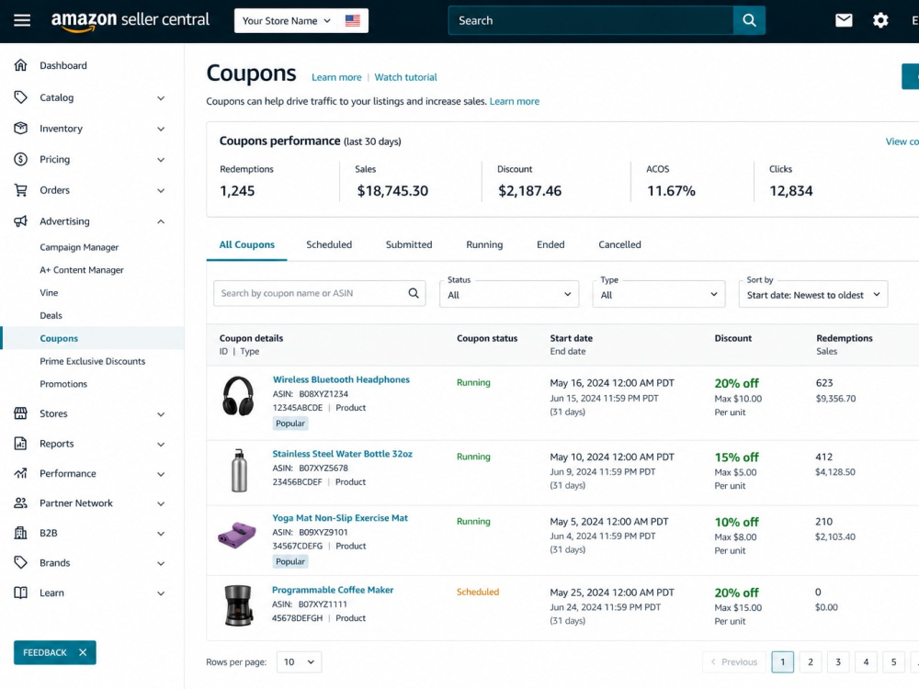The width and height of the screenshot is (919, 689).
Task: Select the All Coupons tab
Action: [246, 245]
